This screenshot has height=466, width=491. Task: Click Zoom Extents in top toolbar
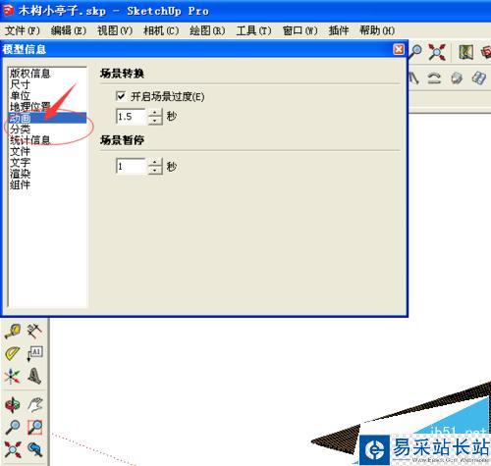point(437,52)
